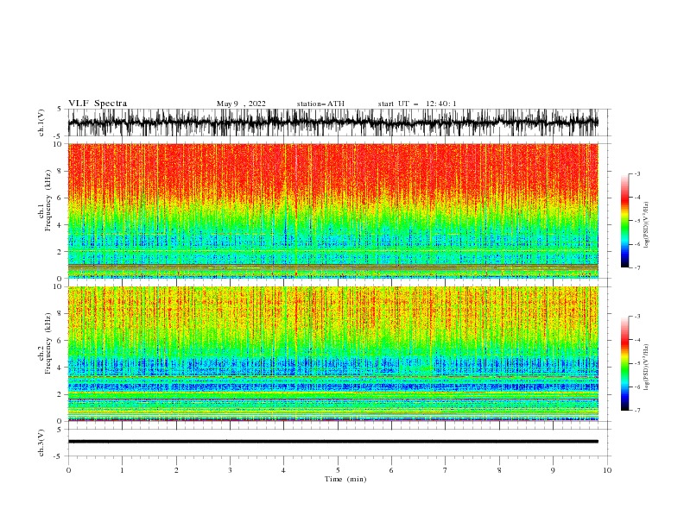Click the time axis tick label '3'
The height and width of the screenshot is (528, 684).
[x=230, y=470]
